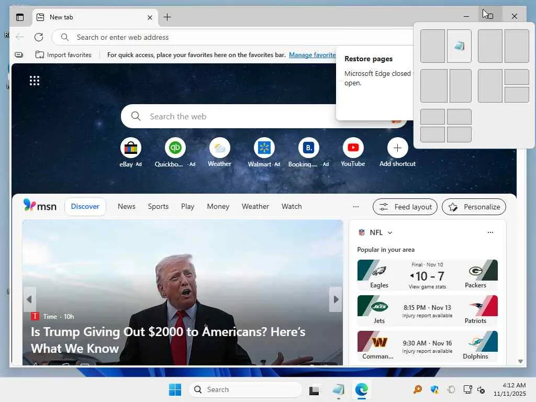536x402 pixels.
Task: Expand the NFL league dropdown
Action: click(389, 232)
